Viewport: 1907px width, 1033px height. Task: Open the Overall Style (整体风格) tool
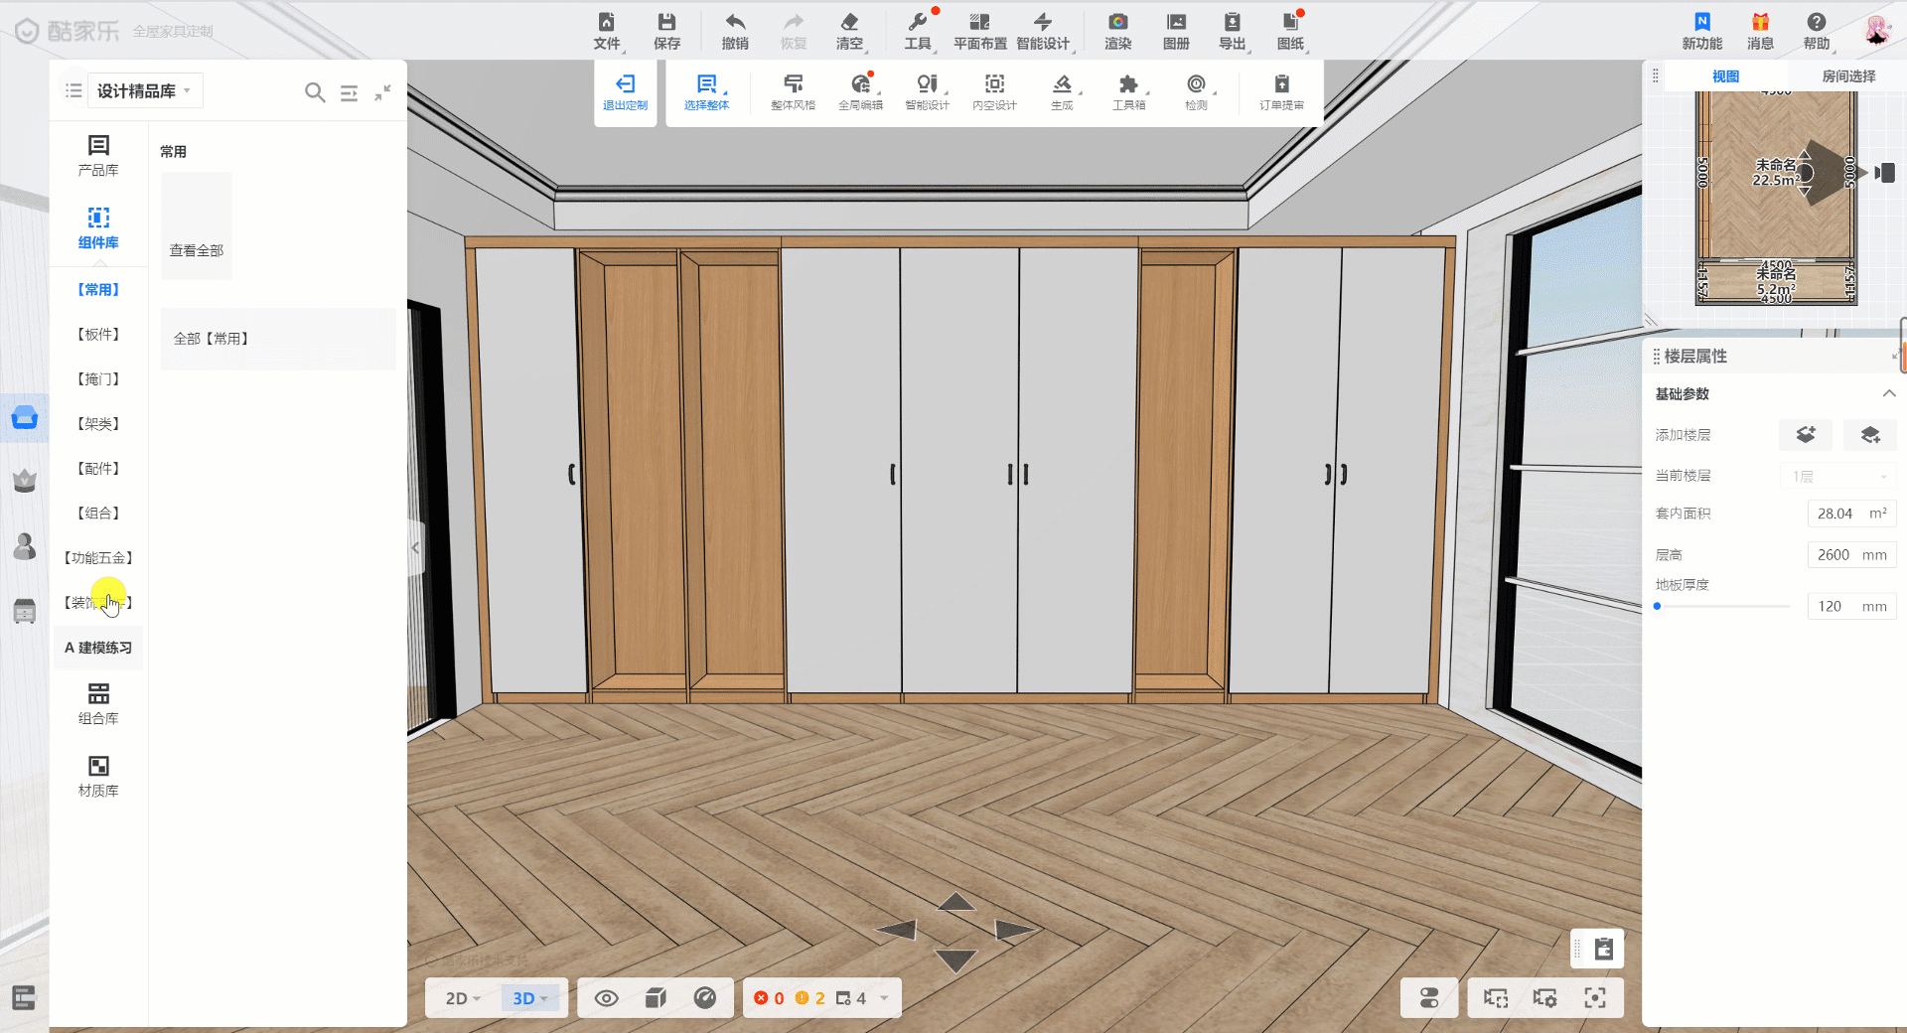coord(793,84)
